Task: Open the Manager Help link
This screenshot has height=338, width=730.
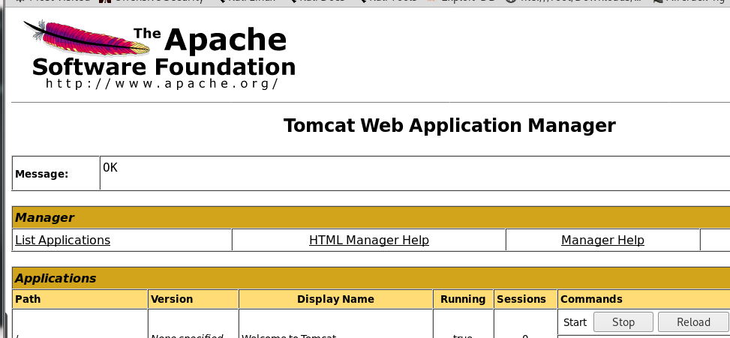Action: click(x=602, y=240)
